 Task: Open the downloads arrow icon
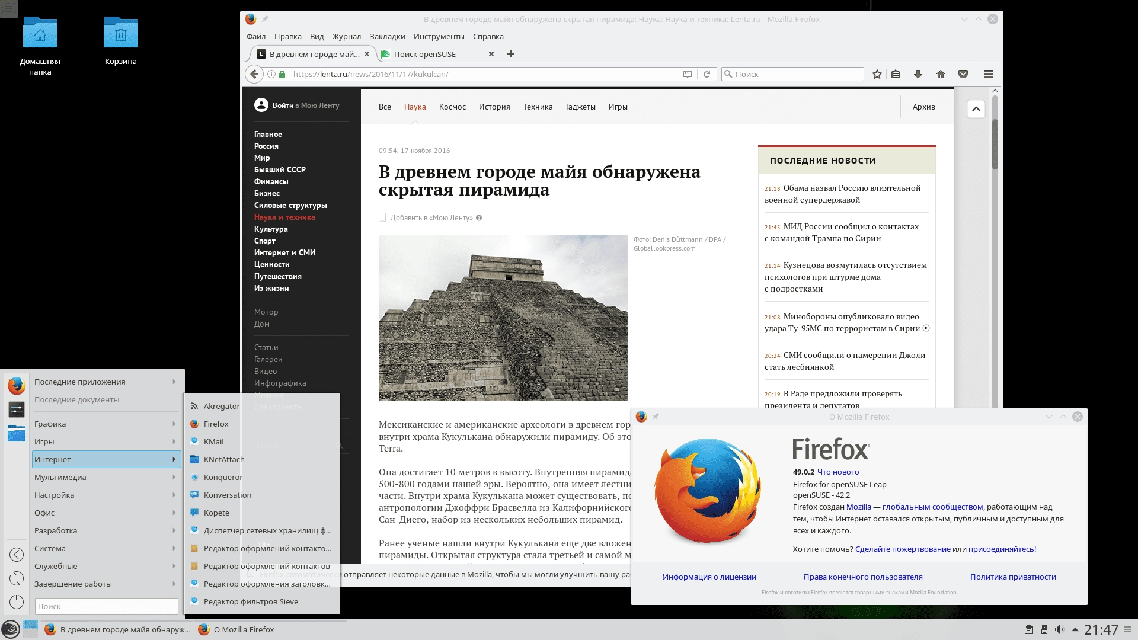click(x=918, y=74)
